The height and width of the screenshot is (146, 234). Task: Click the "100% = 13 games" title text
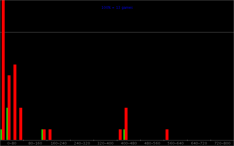117,8
